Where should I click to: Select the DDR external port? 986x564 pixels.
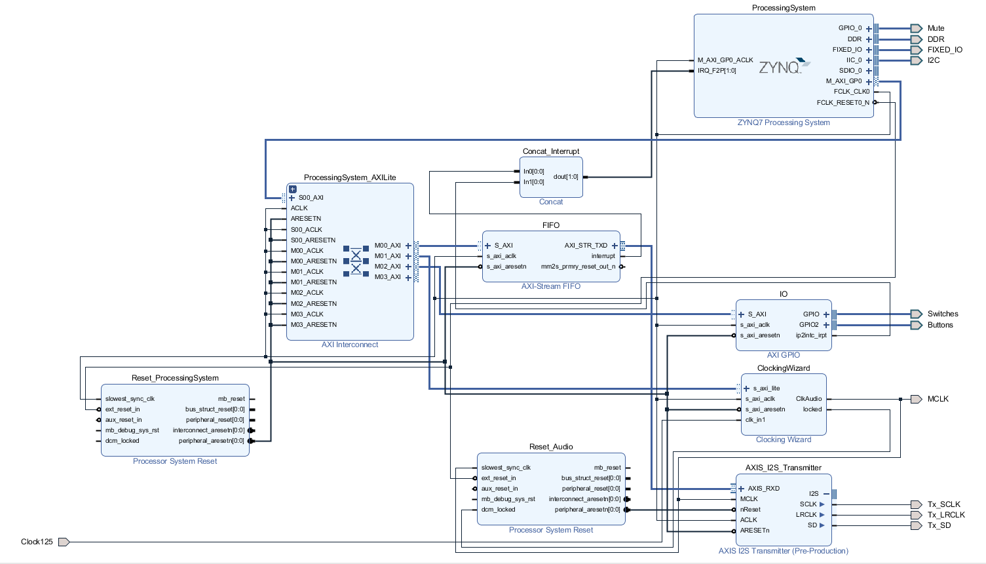tap(917, 39)
